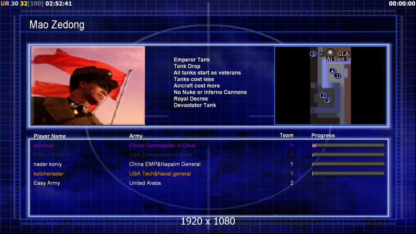Click the first player's purple loading progress bar

pos(348,145)
